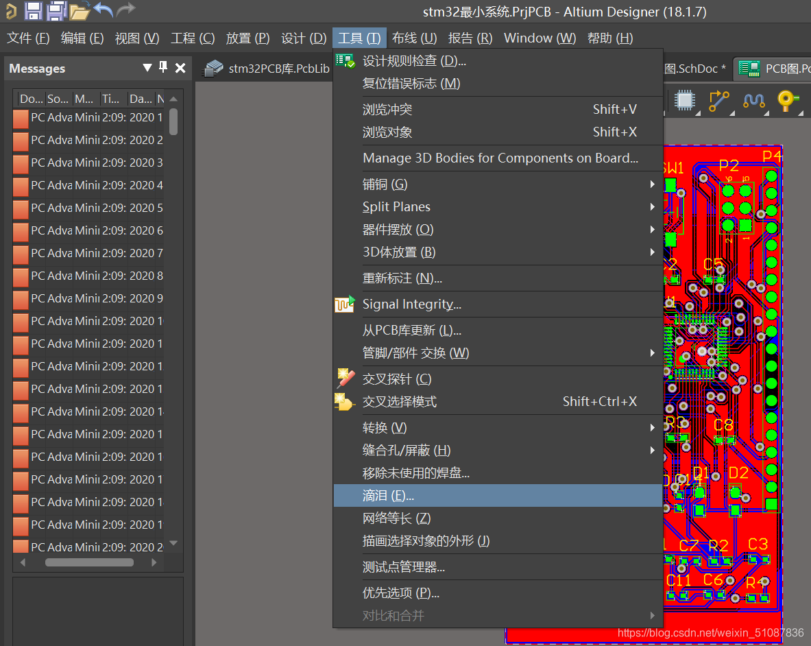Open the 布线 (U) menu
Viewport: 811px width, 646px height.
(x=414, y=38)
